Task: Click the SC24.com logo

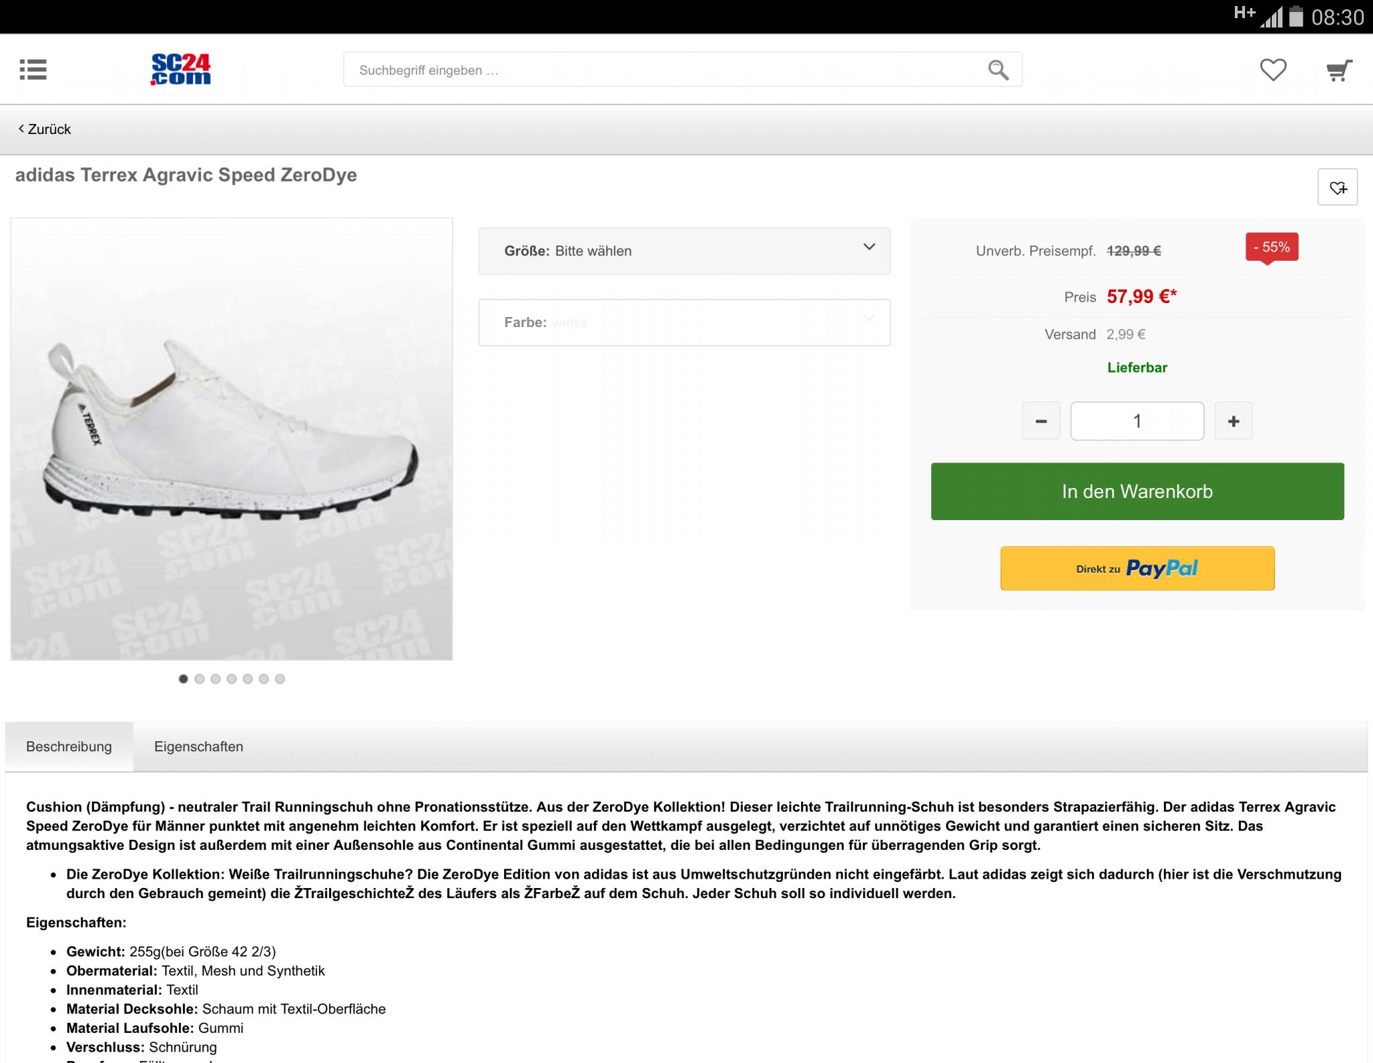Action: pyautogui.click(x=180, y=70)
